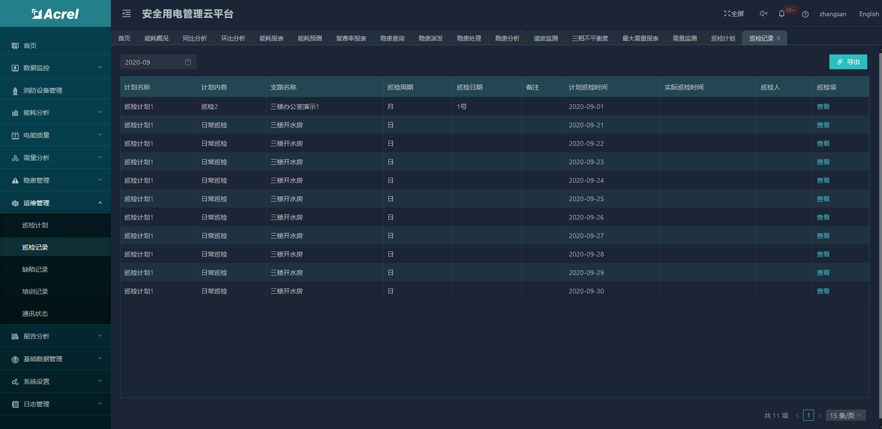Click 查看 link for 2020-09-25 row

pyautogui.click(x=823, y=199)
